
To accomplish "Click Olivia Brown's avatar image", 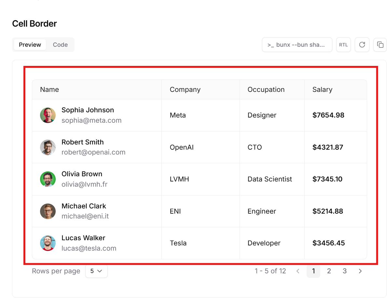I will pyautogui.click(x=48, y=179).
